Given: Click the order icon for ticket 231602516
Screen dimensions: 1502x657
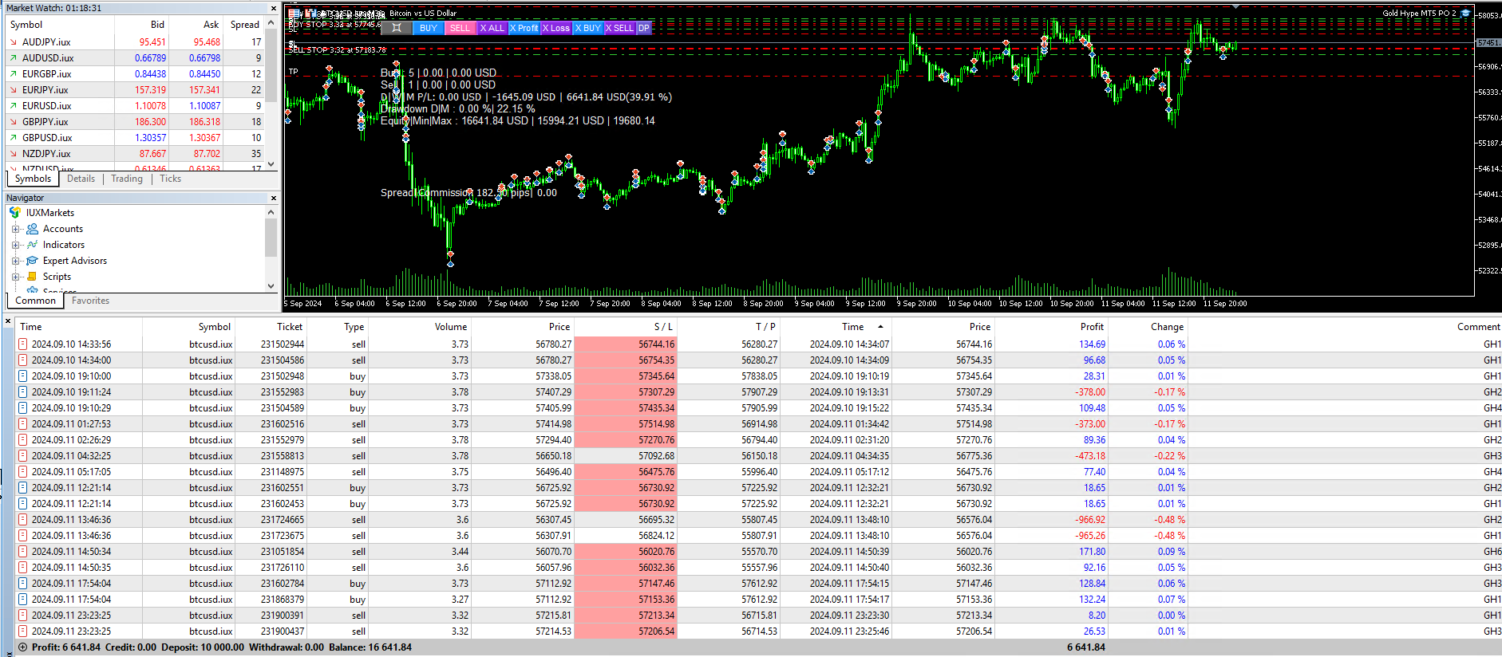Looking at the screenshot, I should pos(22,424).
